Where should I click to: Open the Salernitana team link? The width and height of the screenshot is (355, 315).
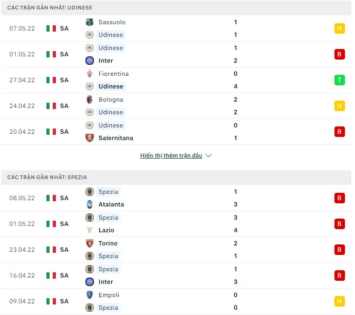coord(116,138)
